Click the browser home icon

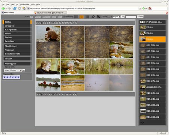24,8
